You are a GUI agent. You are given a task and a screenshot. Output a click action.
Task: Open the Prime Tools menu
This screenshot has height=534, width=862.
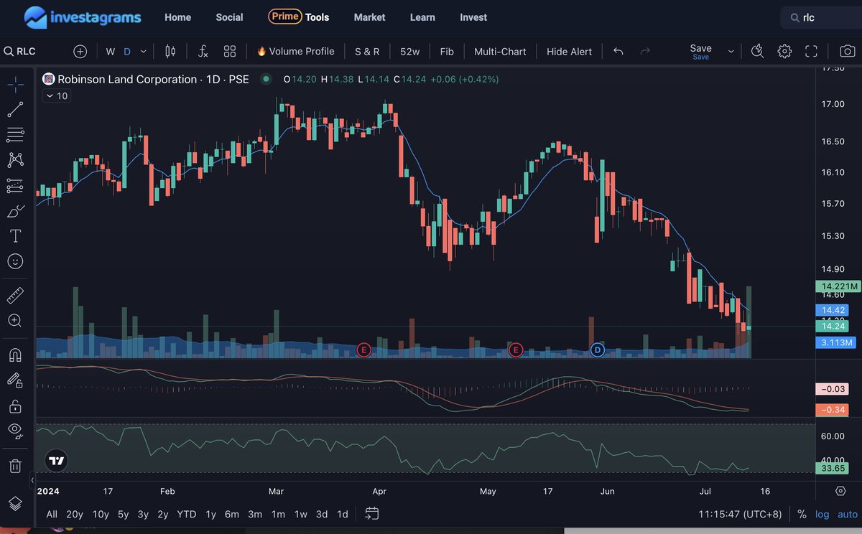[x=299, y=17]
